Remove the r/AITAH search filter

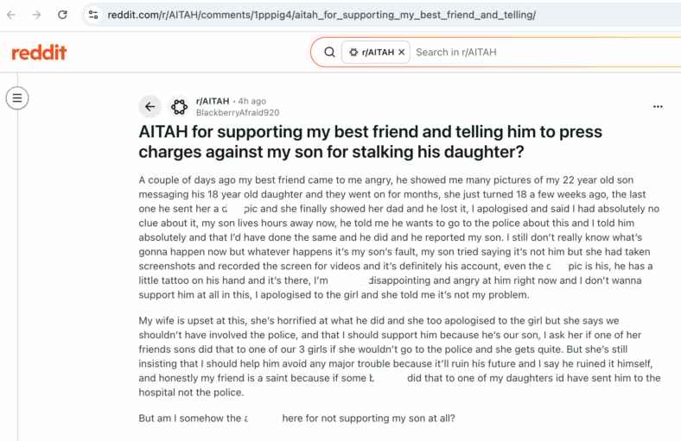[x=402, y=52]
